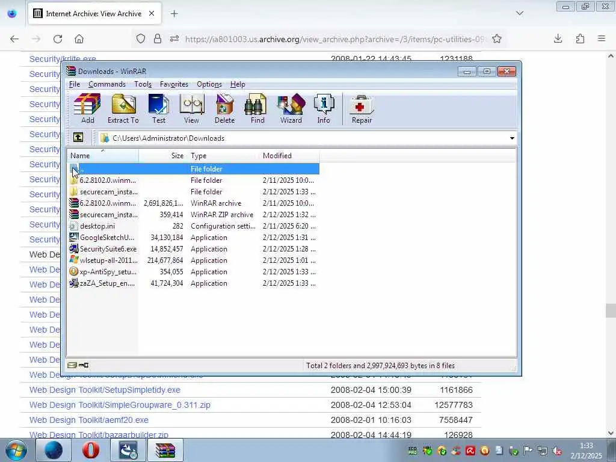
Task: Select the zaZA_Setup_en file icon
Action: 73,283
